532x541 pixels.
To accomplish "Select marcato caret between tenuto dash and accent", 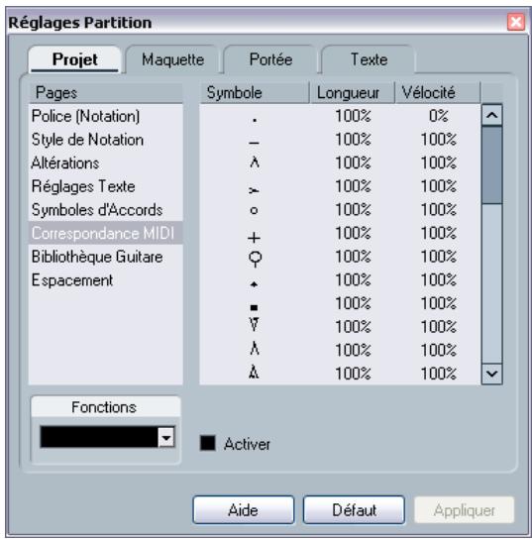I will click(x=255, y=162).
